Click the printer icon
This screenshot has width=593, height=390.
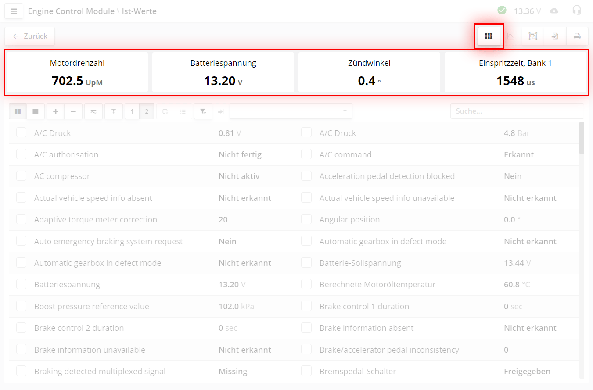click(x=577, y=36)
